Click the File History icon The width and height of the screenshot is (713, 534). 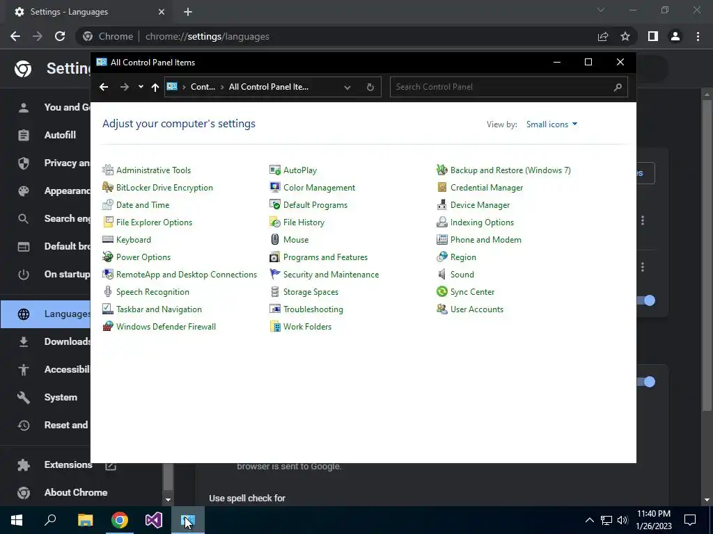tap(274, 222)
